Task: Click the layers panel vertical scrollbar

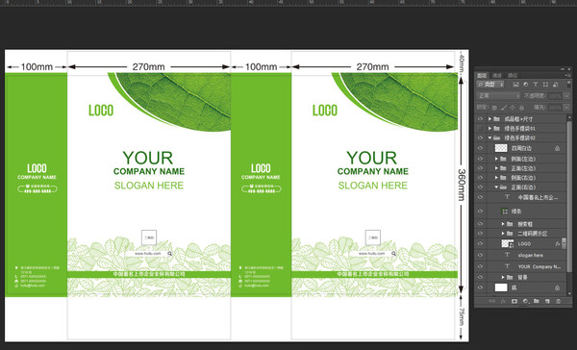Action: click(x=569, y=195)
